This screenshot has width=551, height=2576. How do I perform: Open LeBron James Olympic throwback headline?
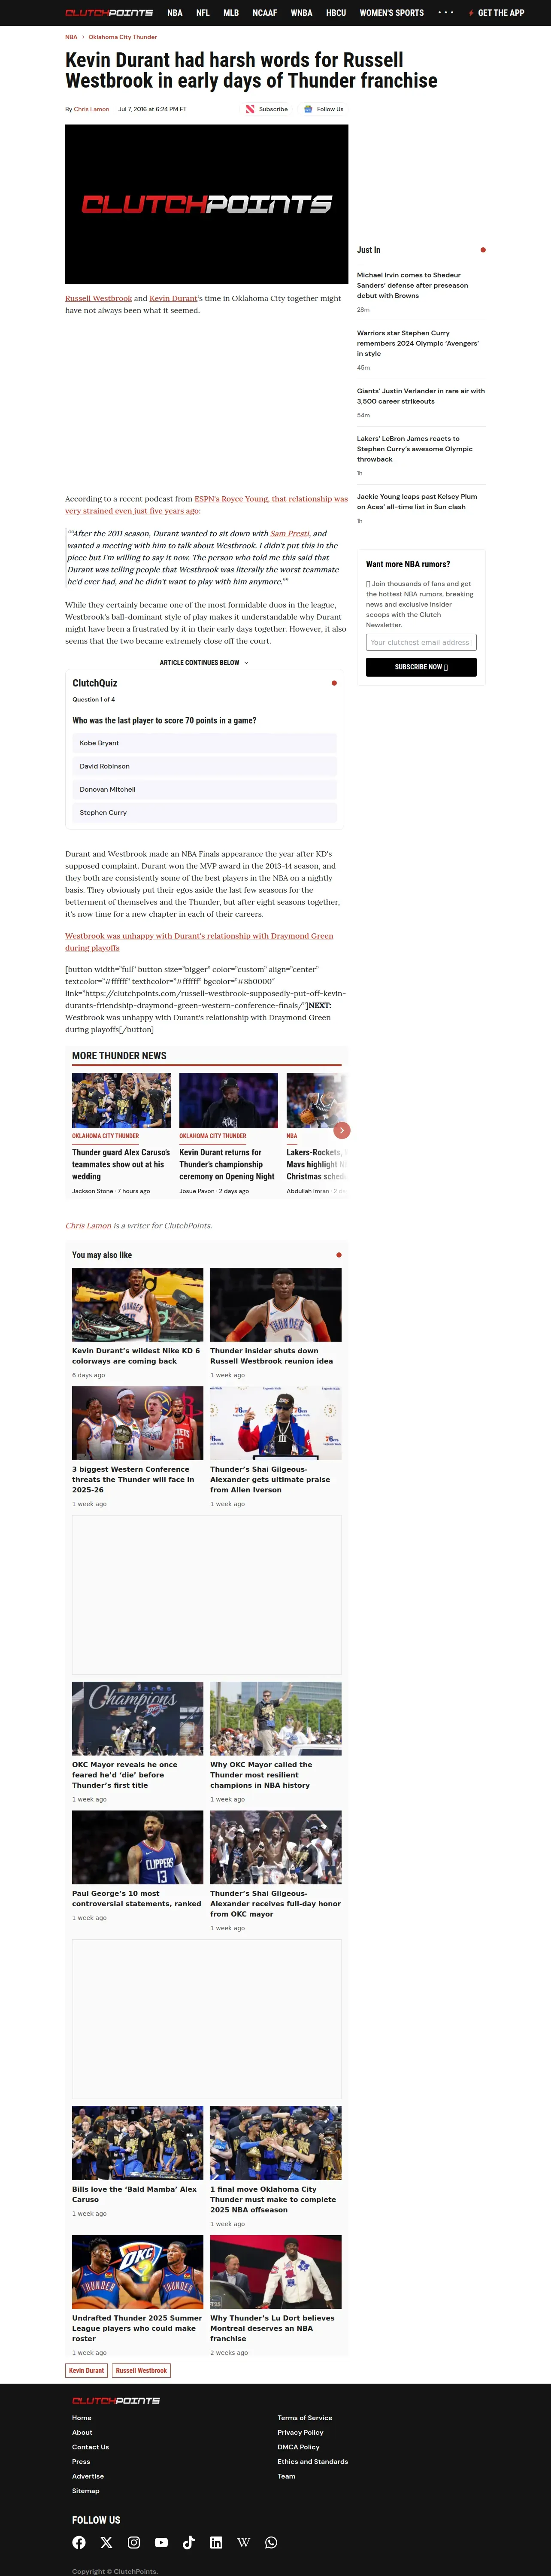coord(415,449)
